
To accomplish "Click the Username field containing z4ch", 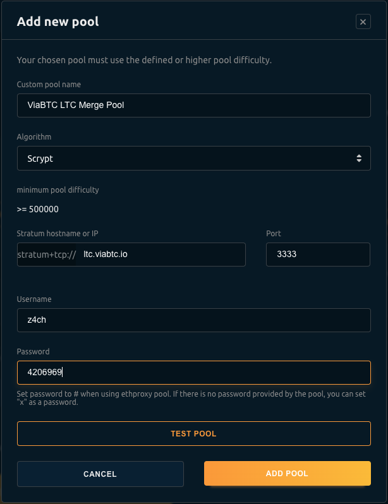I will [x=193, y=320].
